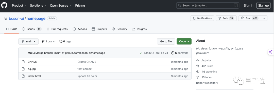This screenshot has width=274, height=93.
Task: Click the Sign up button
Action: tap(263, 5)
